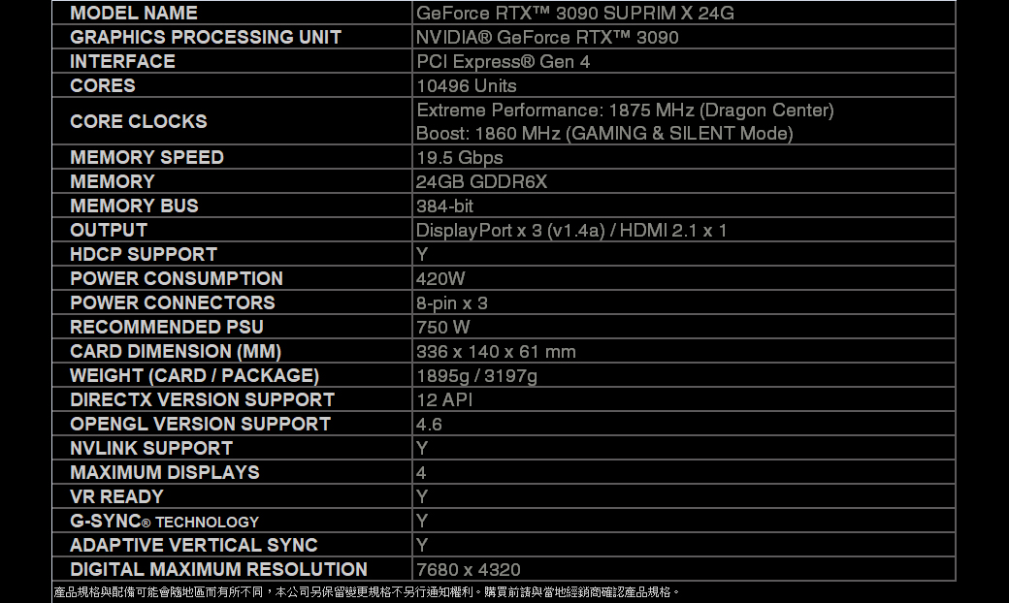This screenshot has height=603, width=1009.
Task: Click the MODEL NAME label cell
Action: tap(134, 14)
